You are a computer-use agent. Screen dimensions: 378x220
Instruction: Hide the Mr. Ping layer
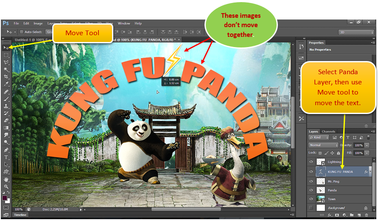[311, 181]
